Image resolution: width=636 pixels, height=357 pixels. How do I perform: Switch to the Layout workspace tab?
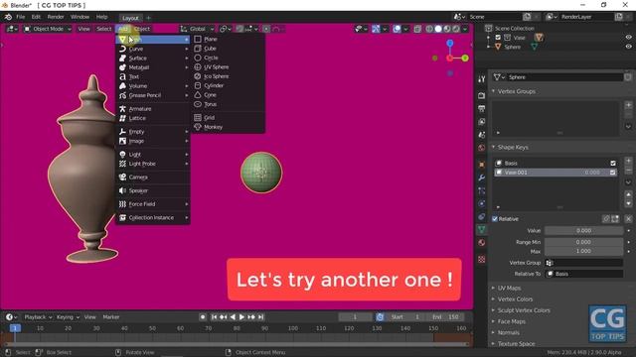[x=130, y=18]
